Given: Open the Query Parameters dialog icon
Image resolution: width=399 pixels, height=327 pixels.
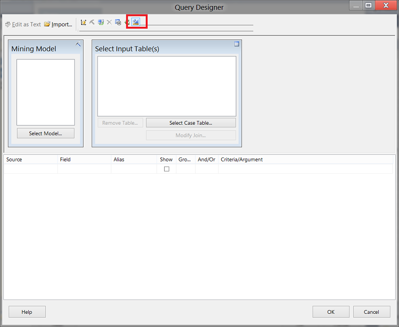Looking at the screenshot, I should 118,22.
